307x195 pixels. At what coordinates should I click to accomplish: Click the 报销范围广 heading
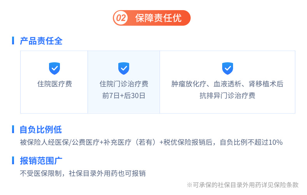click(x=41, y=161)
